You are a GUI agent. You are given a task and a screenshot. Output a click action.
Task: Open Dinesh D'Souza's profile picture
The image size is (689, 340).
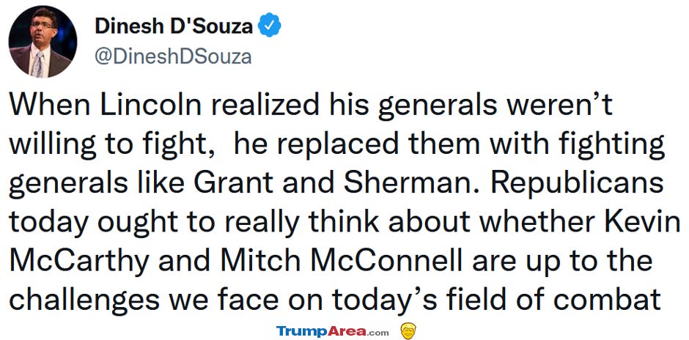[43, 42]
